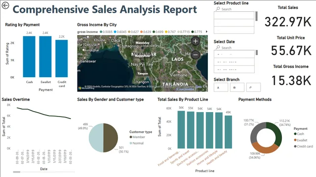Select the Sports and travel 55K bar
The width and height of the screenshot is (316, 177).
click(191, 130)
